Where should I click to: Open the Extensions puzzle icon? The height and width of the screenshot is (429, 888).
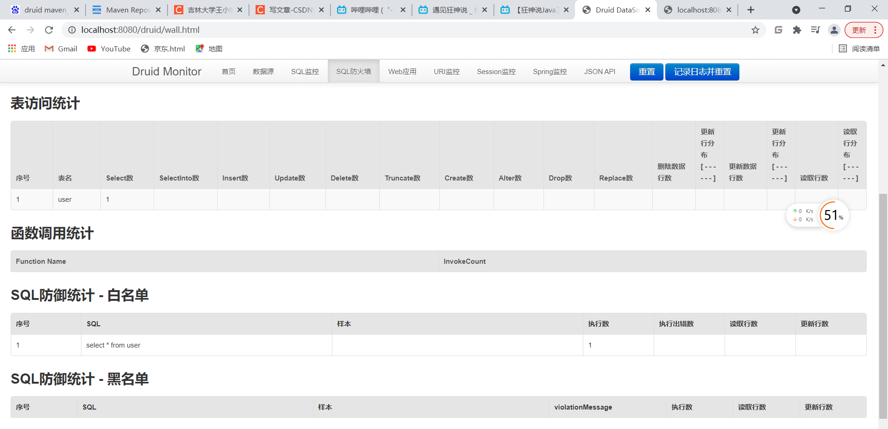click(797, 30)
